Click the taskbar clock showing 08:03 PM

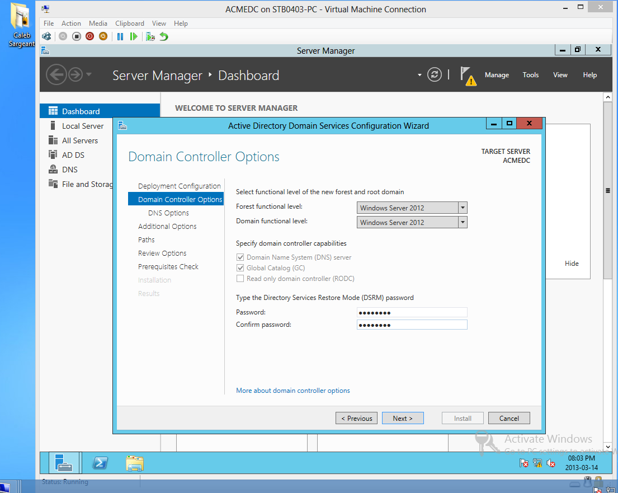(x=581, y=463)
